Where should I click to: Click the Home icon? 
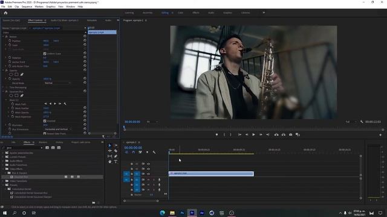[x=5, y=13]
